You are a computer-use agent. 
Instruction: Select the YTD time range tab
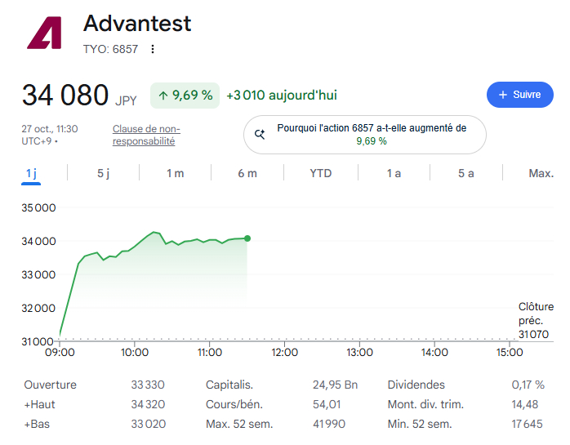tap(321, 173)
